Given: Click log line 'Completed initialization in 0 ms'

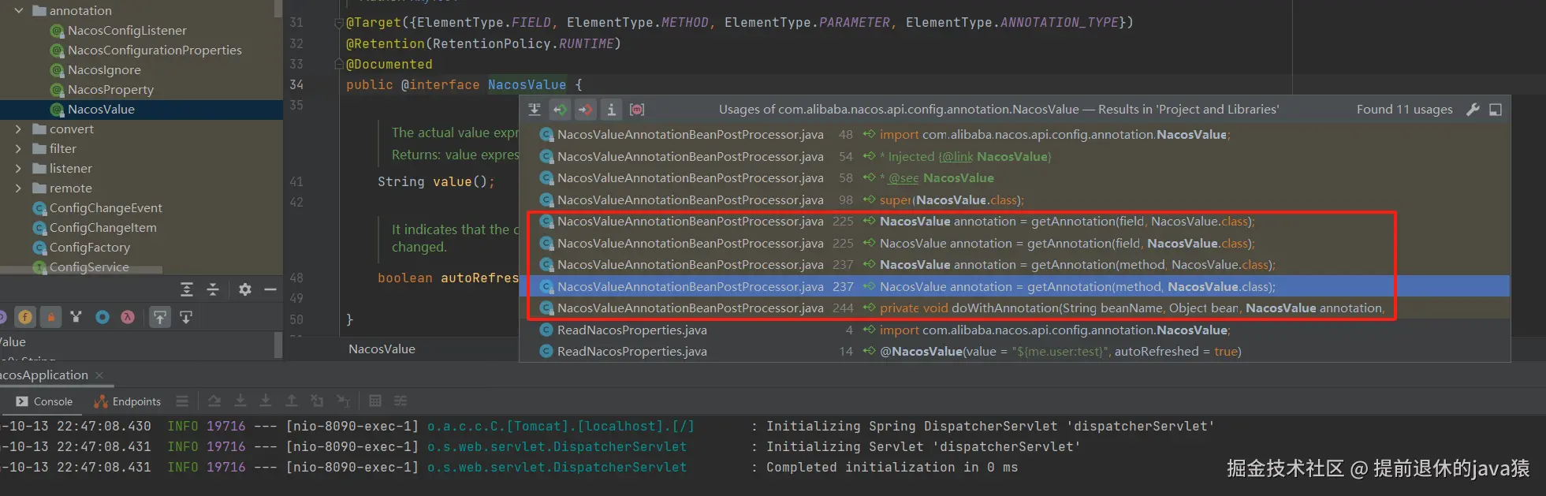Looking at the screenshot, I should click(x=892, y=468).
